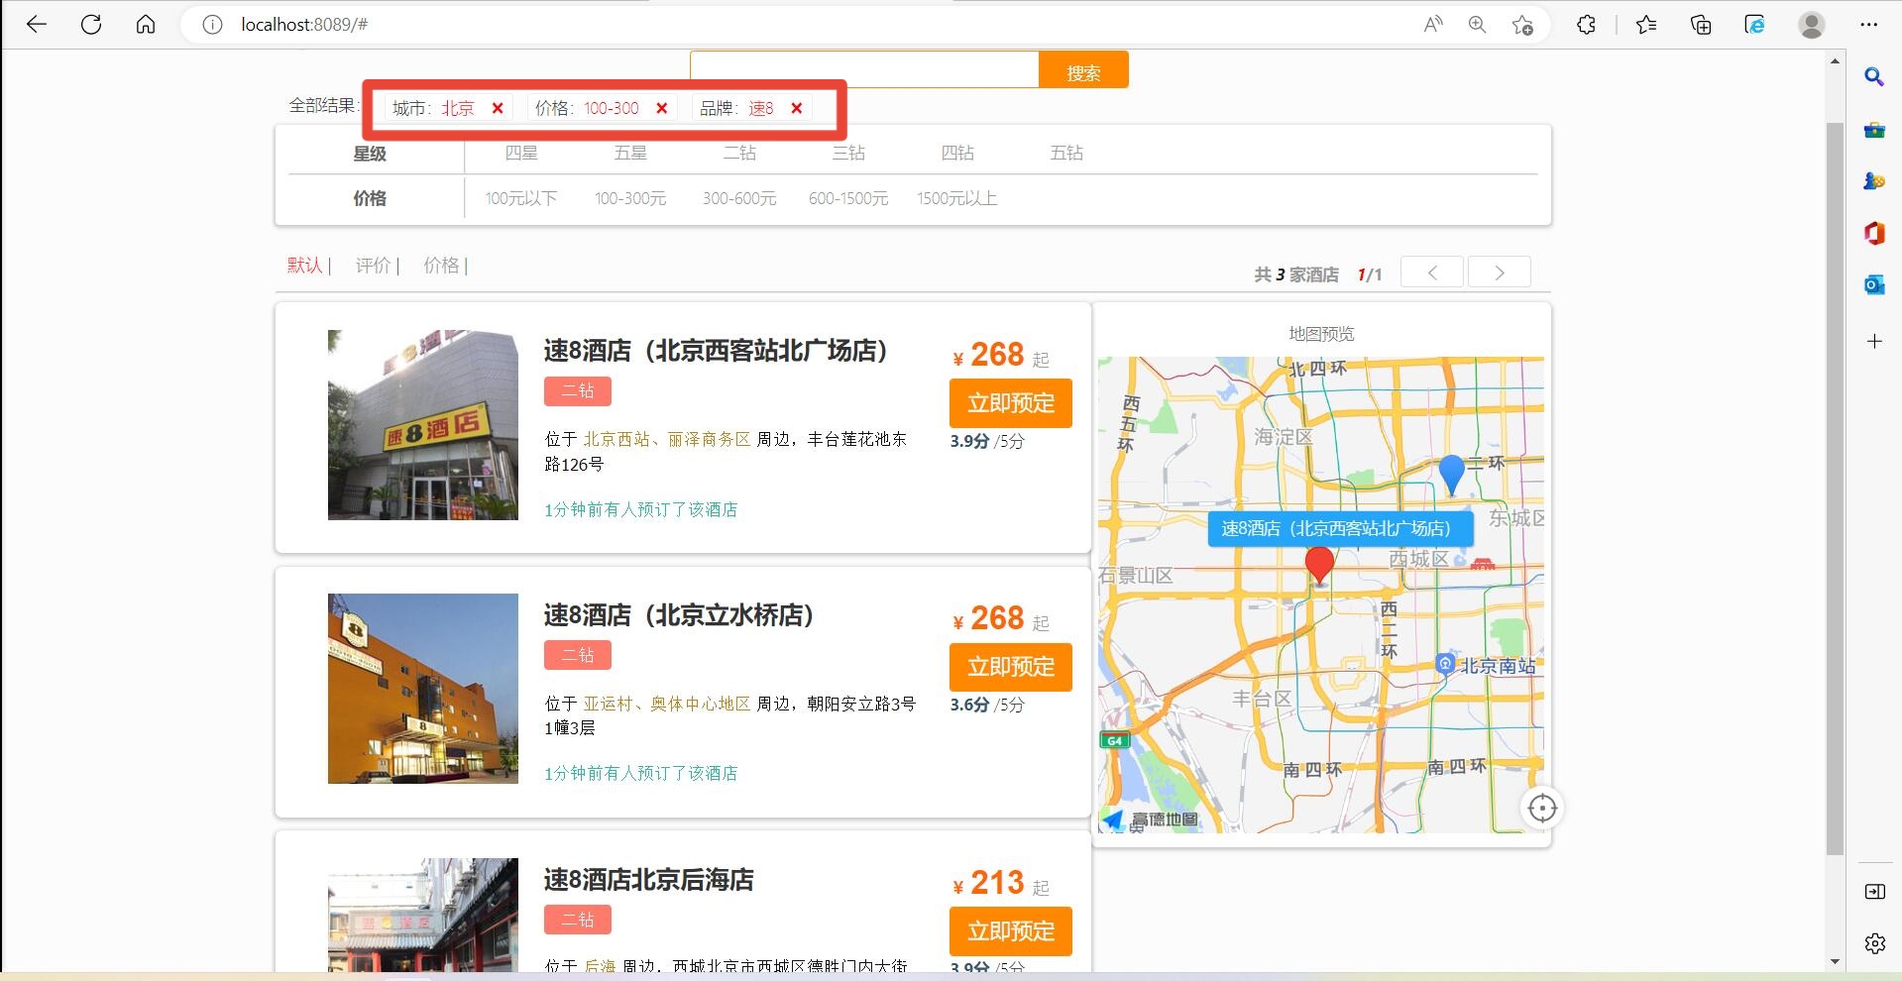Click the orange 搜索 button

1083,71
